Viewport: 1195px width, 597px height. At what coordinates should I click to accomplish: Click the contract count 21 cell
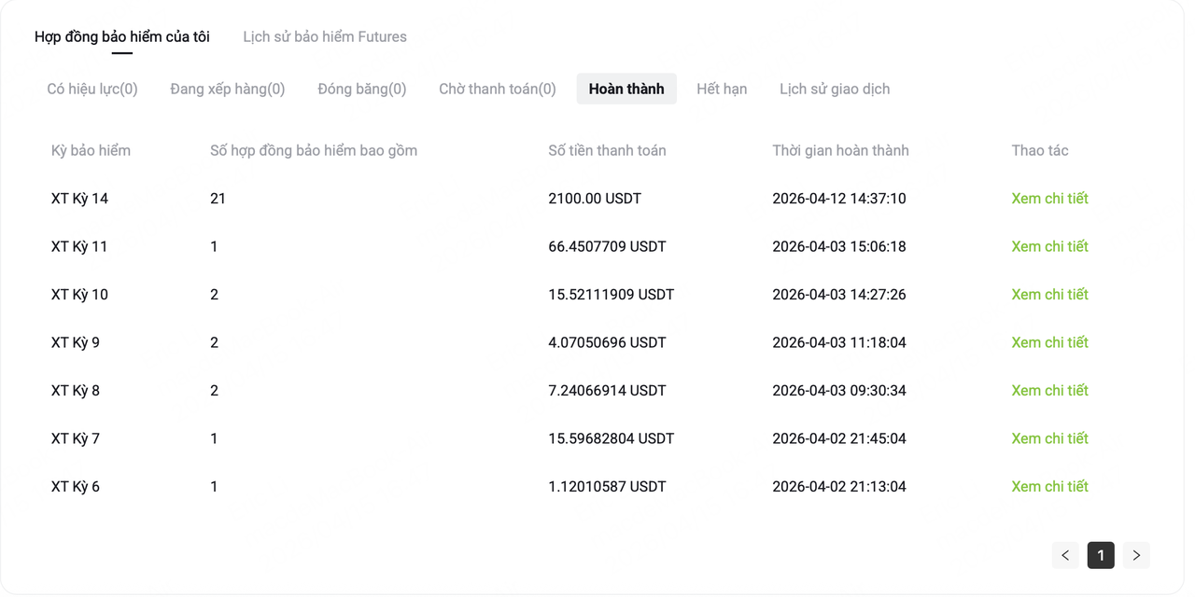218,199
